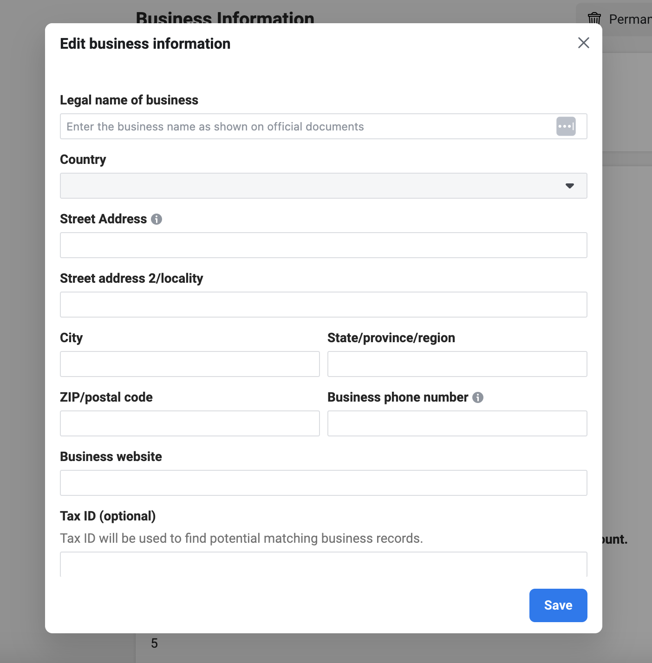Image resolution: width=652 pixels, height=663 pixels.
Task: Focus the State/province/region field
Action: tap(457, 364)
